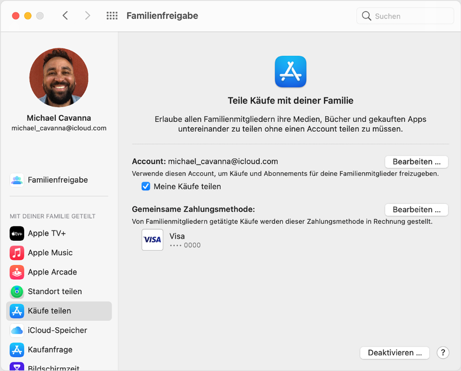Screen dimensions: 461x371
Task: Click the magnifying glass search icon
Action: click(x=366, y=16)
